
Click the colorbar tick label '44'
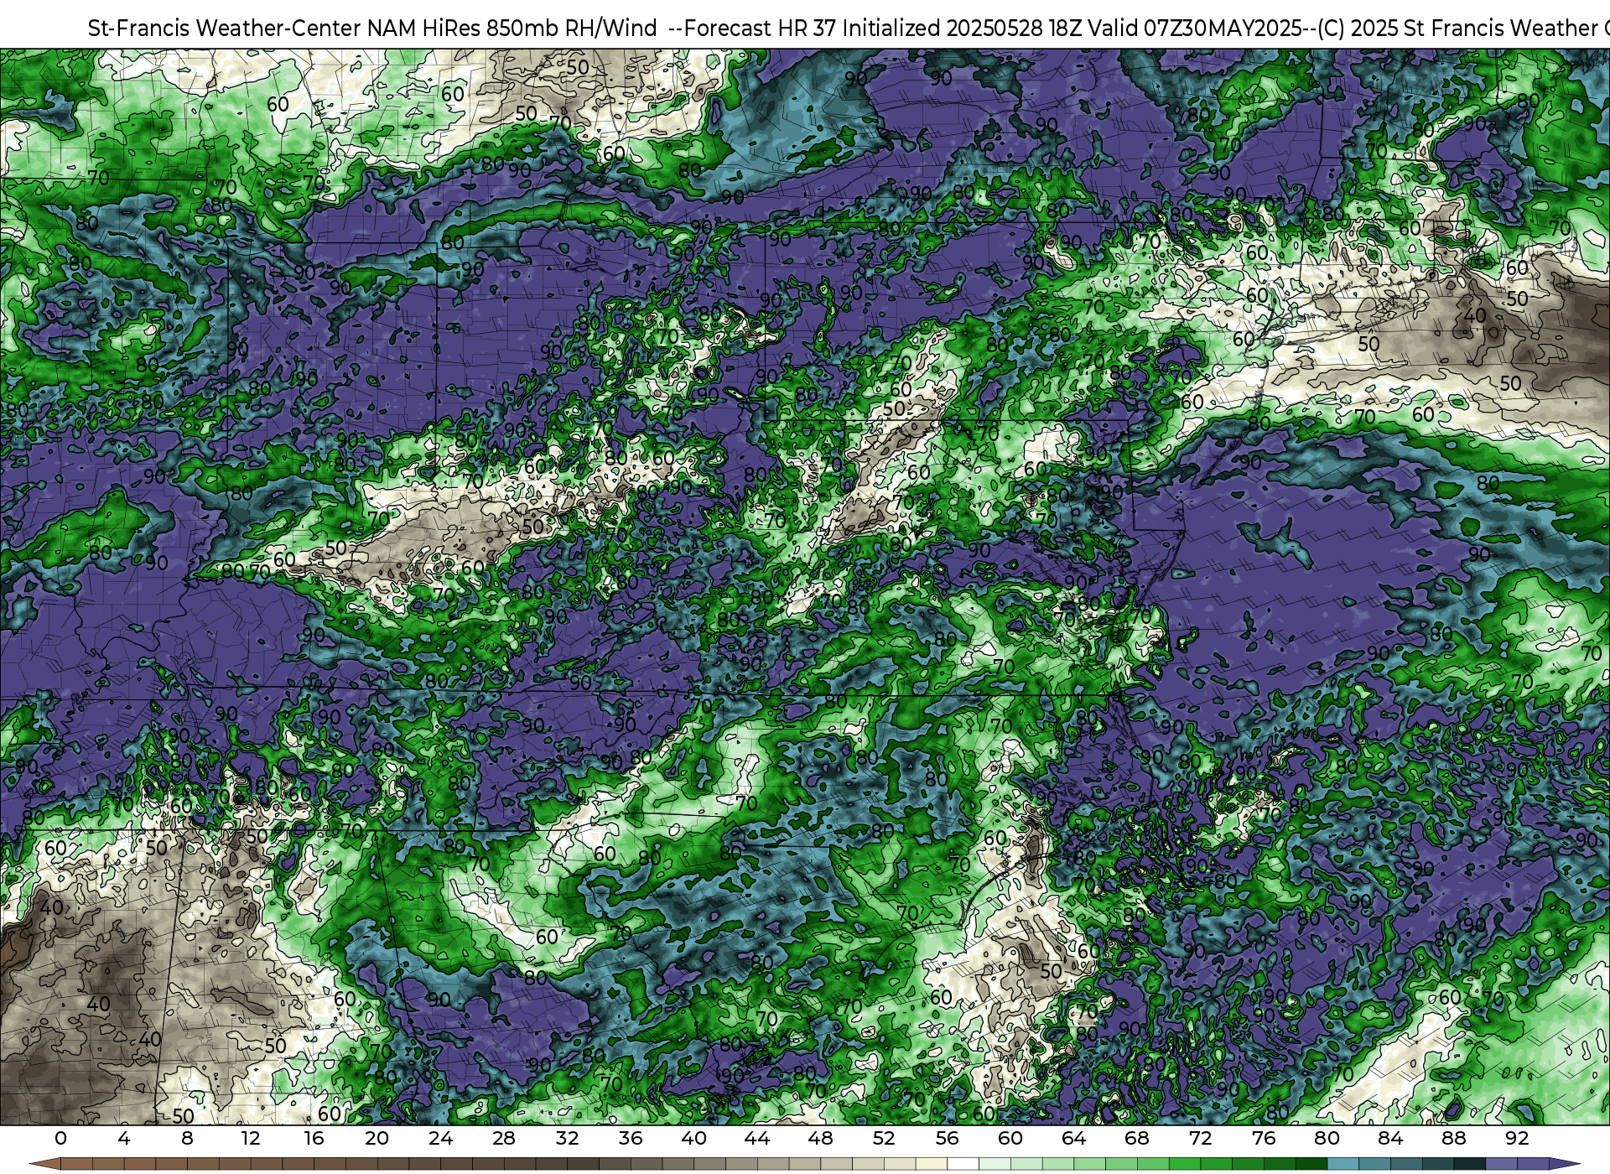[757, 1139]
